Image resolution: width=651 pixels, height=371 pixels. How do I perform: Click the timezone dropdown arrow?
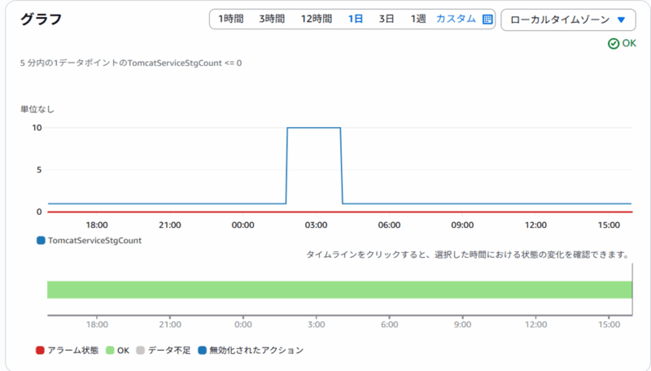coord(621,20)
